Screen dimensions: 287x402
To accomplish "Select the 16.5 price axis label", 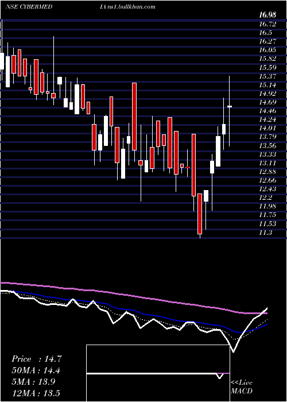I will point(265,33).
